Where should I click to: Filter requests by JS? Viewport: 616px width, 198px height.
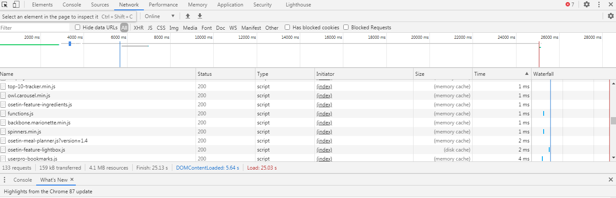pos(150,28)
